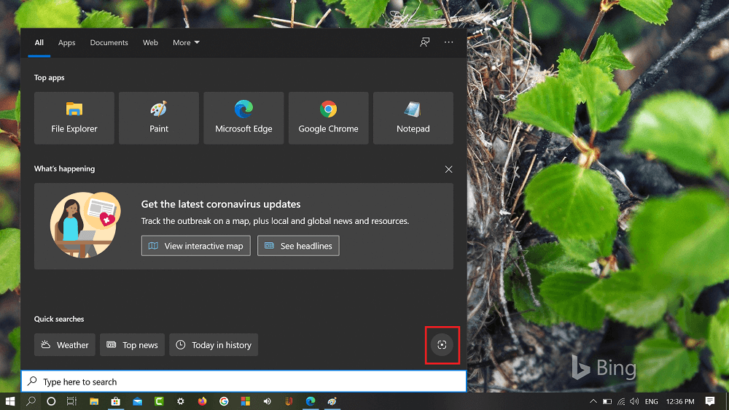Expand the More dropdown
The image size is (729, 410).
[x=186, y=42]
